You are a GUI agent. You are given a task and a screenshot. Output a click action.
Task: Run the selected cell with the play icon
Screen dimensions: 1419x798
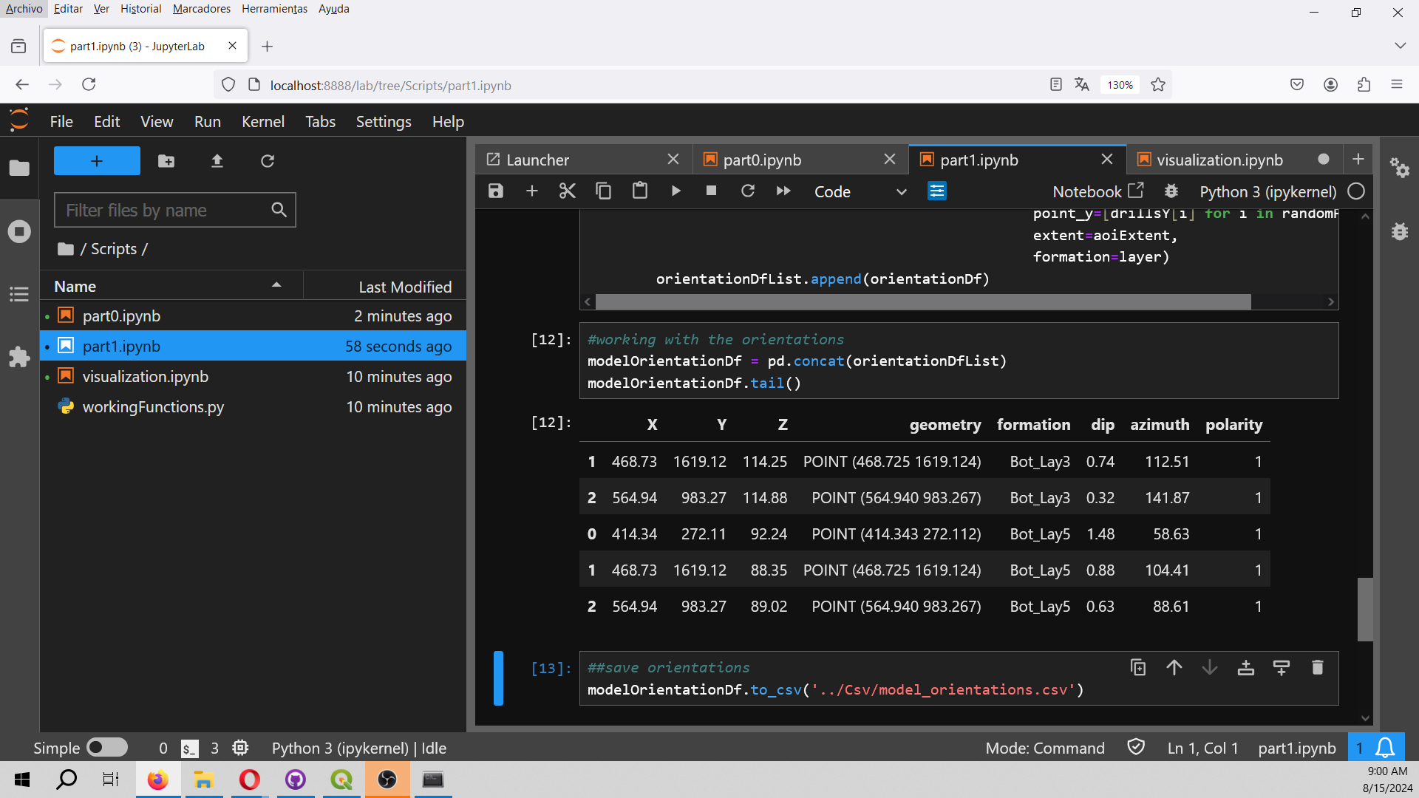pos(676,191)
